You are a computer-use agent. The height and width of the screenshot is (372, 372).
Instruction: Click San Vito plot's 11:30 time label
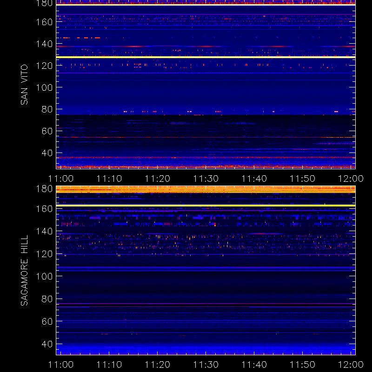(206, 179)
